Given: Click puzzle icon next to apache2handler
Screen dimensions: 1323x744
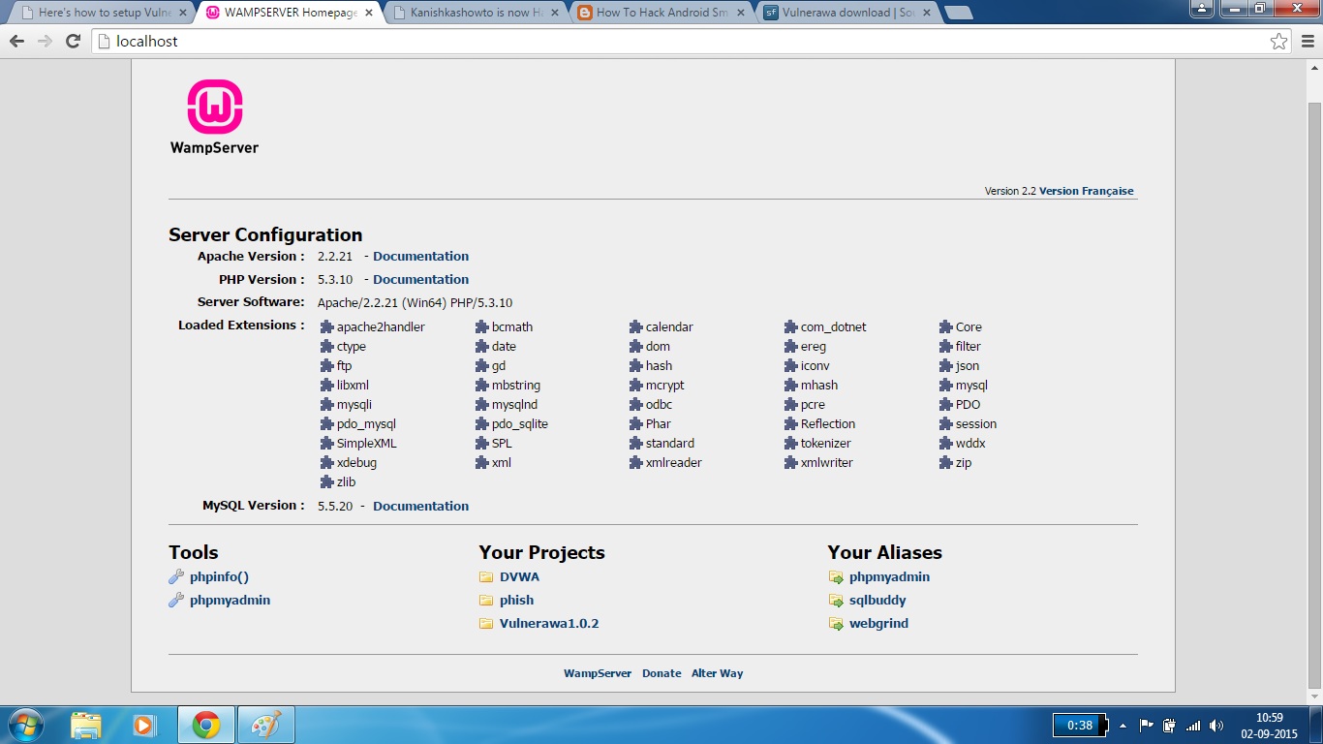Looking at the screenshot, I should click(327, 327).
